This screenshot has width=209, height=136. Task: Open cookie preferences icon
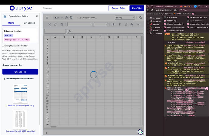141,132
